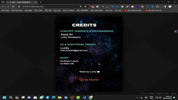Click the no-fate.net music credit

tap(67, 64)
